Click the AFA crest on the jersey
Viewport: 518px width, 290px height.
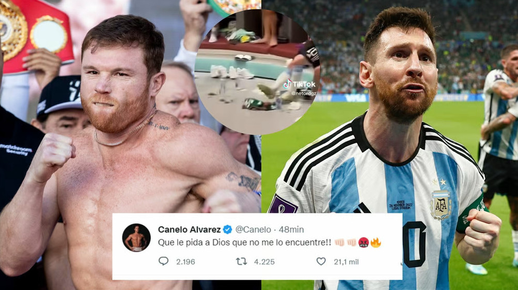pos(441,204)
